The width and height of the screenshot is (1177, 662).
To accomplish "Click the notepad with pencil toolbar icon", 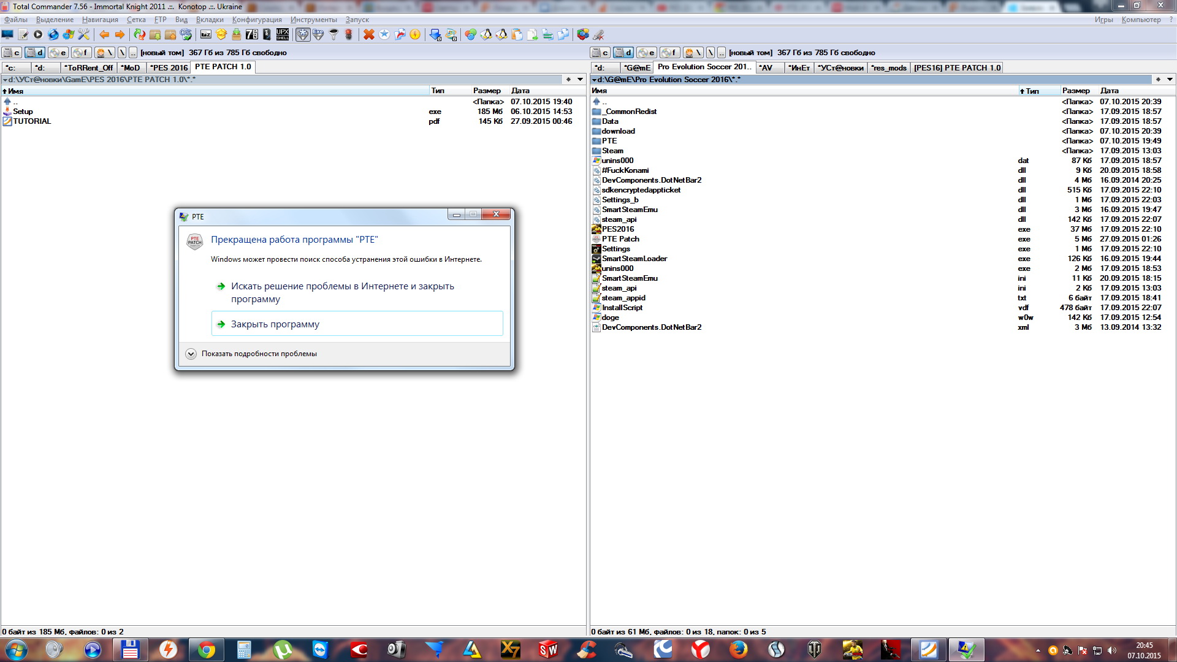I will pyautogui.click(x=23, y=35).
